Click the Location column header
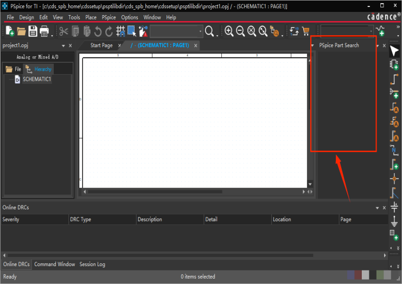 pyautogui.click(x=305, y=219)
